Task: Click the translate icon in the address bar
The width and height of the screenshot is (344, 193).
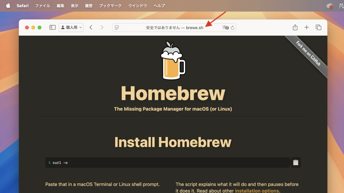Action: click(x=226, y=27)
